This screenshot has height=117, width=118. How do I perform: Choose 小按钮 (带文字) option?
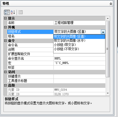[x=79, y=45]
